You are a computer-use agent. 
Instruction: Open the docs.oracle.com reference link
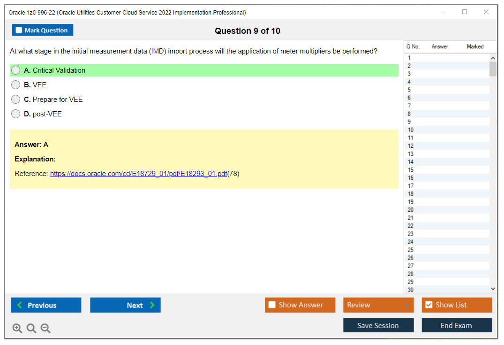(x=138, y=173)
